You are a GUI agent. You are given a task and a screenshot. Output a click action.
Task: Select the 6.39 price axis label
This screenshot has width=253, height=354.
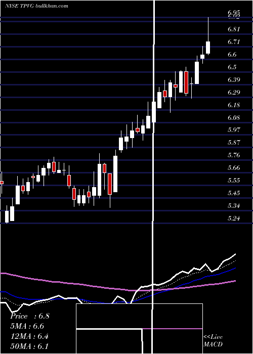pos(234,80)
